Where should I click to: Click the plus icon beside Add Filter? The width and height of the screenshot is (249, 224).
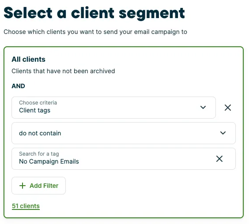pyautogui.click(x=23, y=186)
